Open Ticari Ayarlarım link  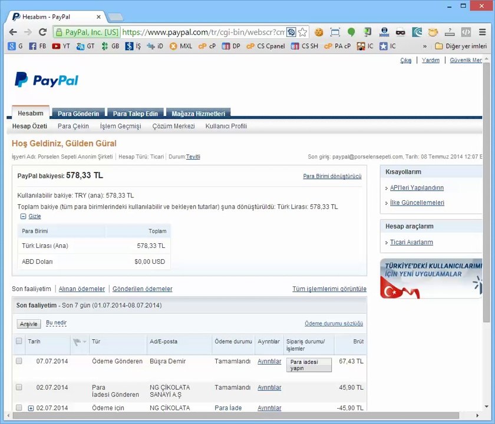(x=411, y=242)
